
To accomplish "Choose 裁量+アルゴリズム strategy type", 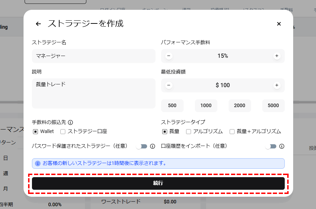I will click(232, 132).
